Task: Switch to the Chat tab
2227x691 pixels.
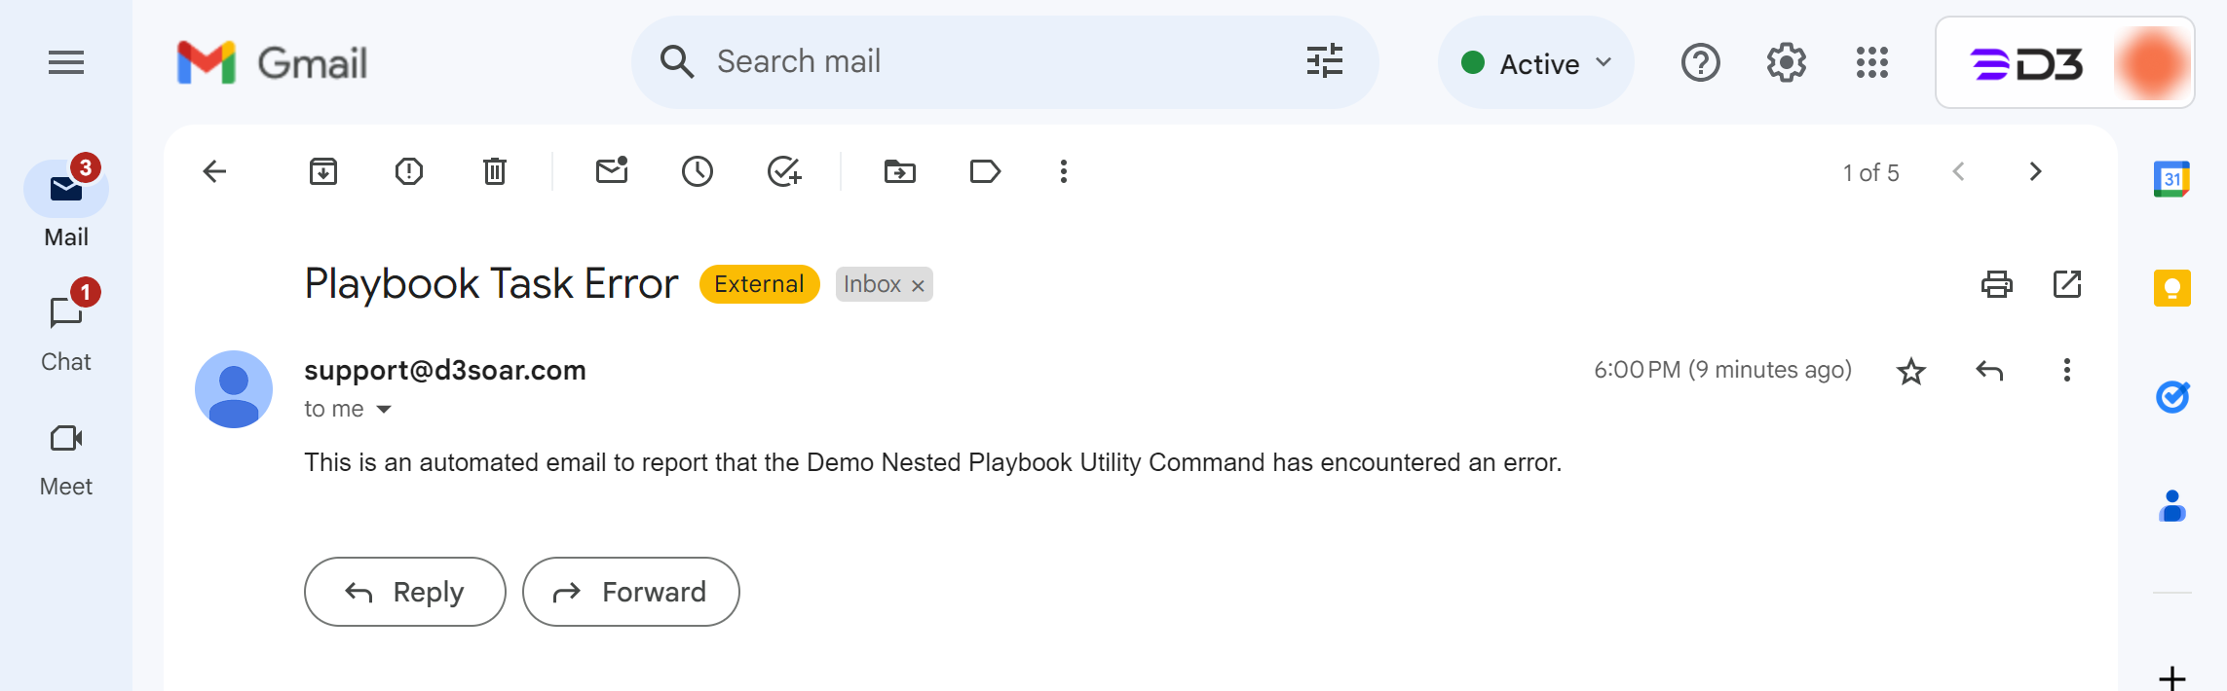Action: (66, 331)
